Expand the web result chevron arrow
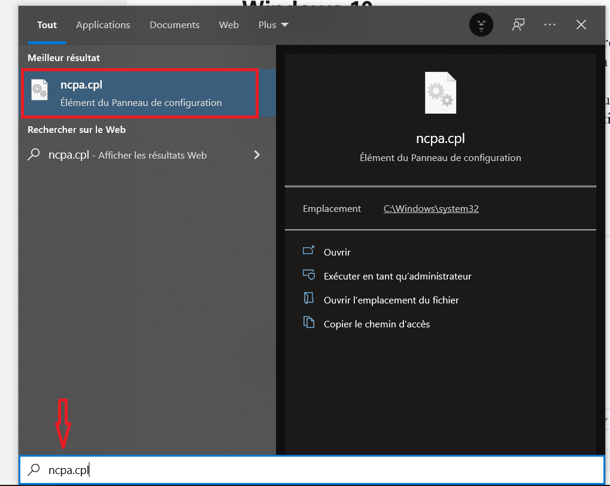This screenshot has width=610, height=486. click(257, 155)
